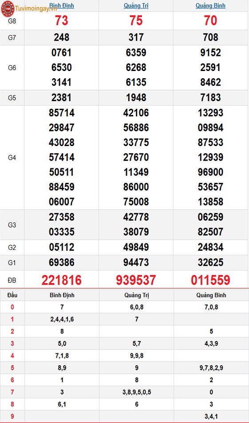Open the Quảng Bình province link
249x423 pixels.
coord(210,6)
